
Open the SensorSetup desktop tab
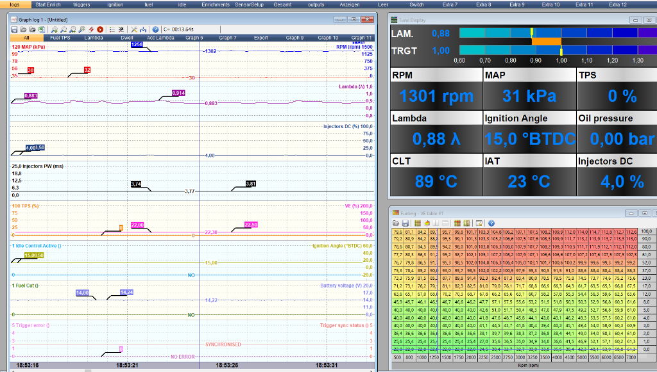pyautogui.click(x=250, y=4)
